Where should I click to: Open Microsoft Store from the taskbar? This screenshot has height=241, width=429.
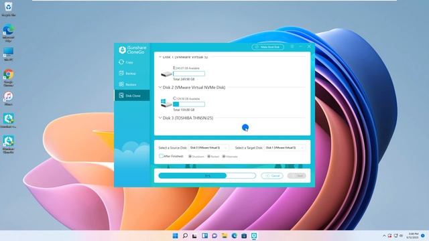click(x=244, y=236)
